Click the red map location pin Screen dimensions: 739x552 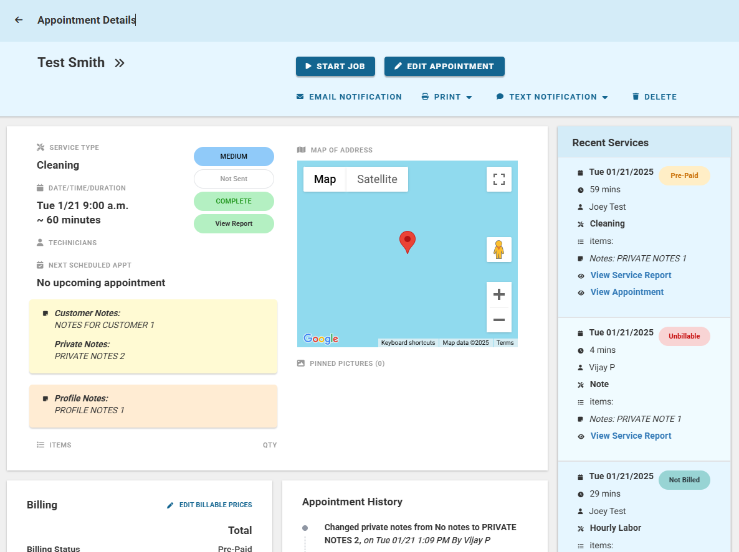(408, 241)
